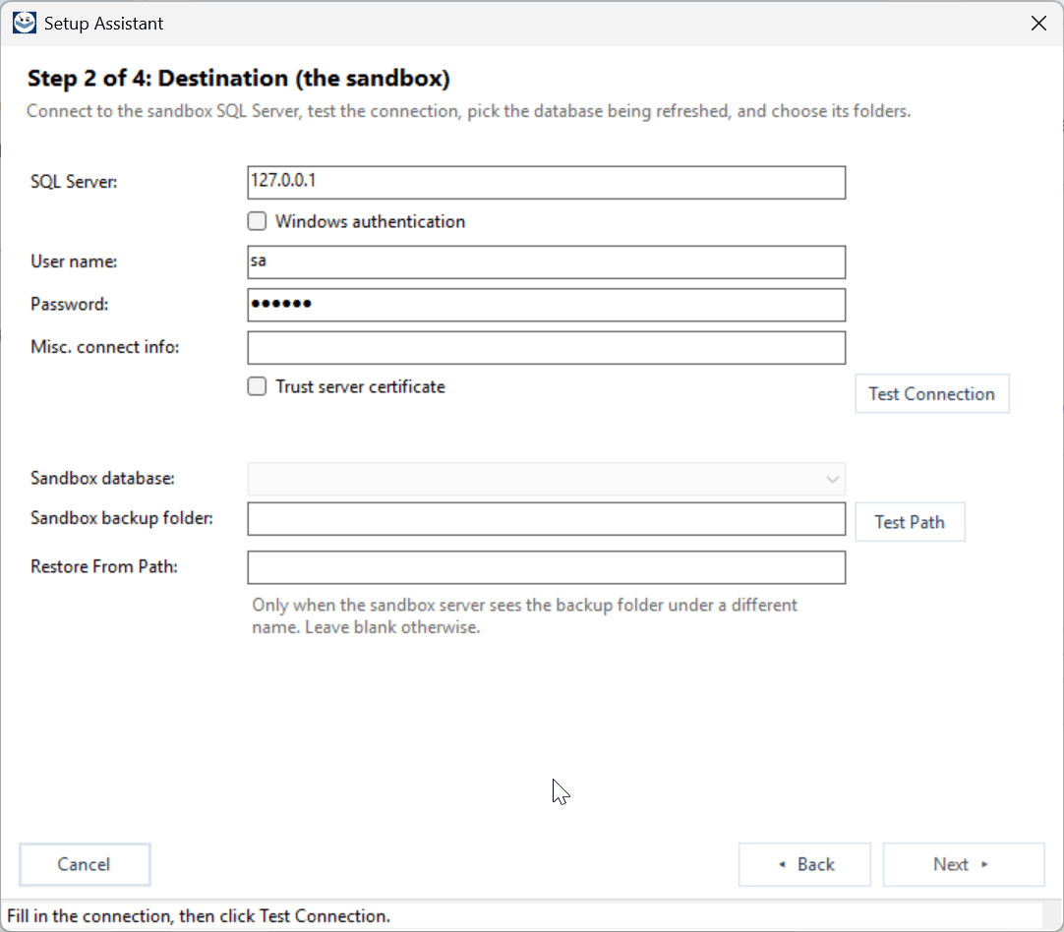Click the Restore From Path field
The height and width of the screenshot is (932, 1064).
tap(546, 567)
